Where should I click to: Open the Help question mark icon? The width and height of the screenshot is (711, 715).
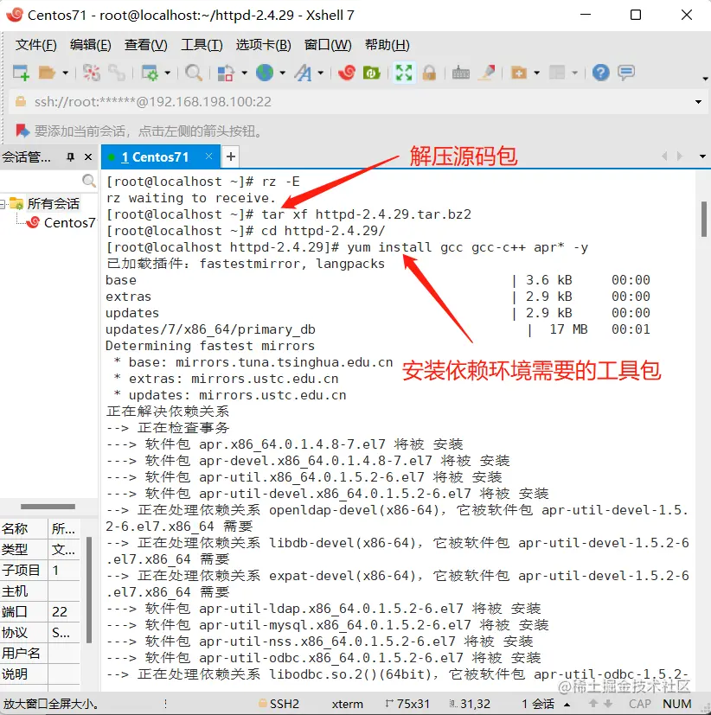(600, 73)
